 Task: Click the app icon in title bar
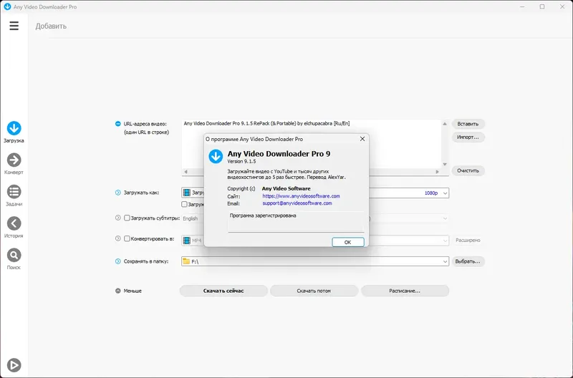coord(7,6)
